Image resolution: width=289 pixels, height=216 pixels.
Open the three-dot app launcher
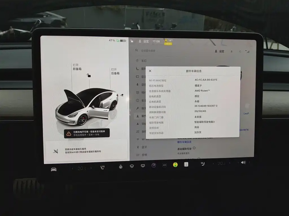tap(164, 165)
